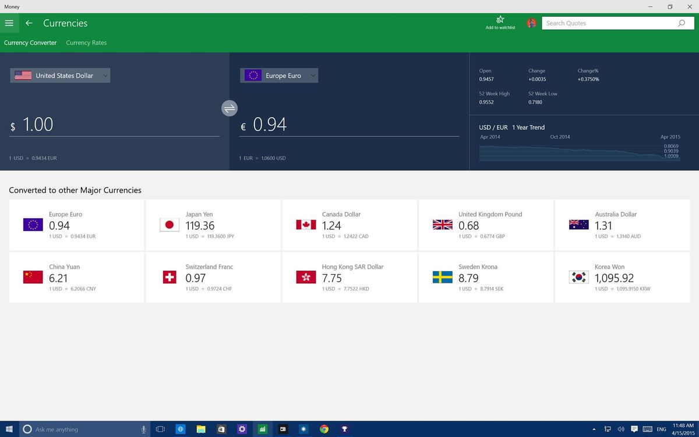
Task: Click the Search Quotes input field
Action: (x=606, y=23)
